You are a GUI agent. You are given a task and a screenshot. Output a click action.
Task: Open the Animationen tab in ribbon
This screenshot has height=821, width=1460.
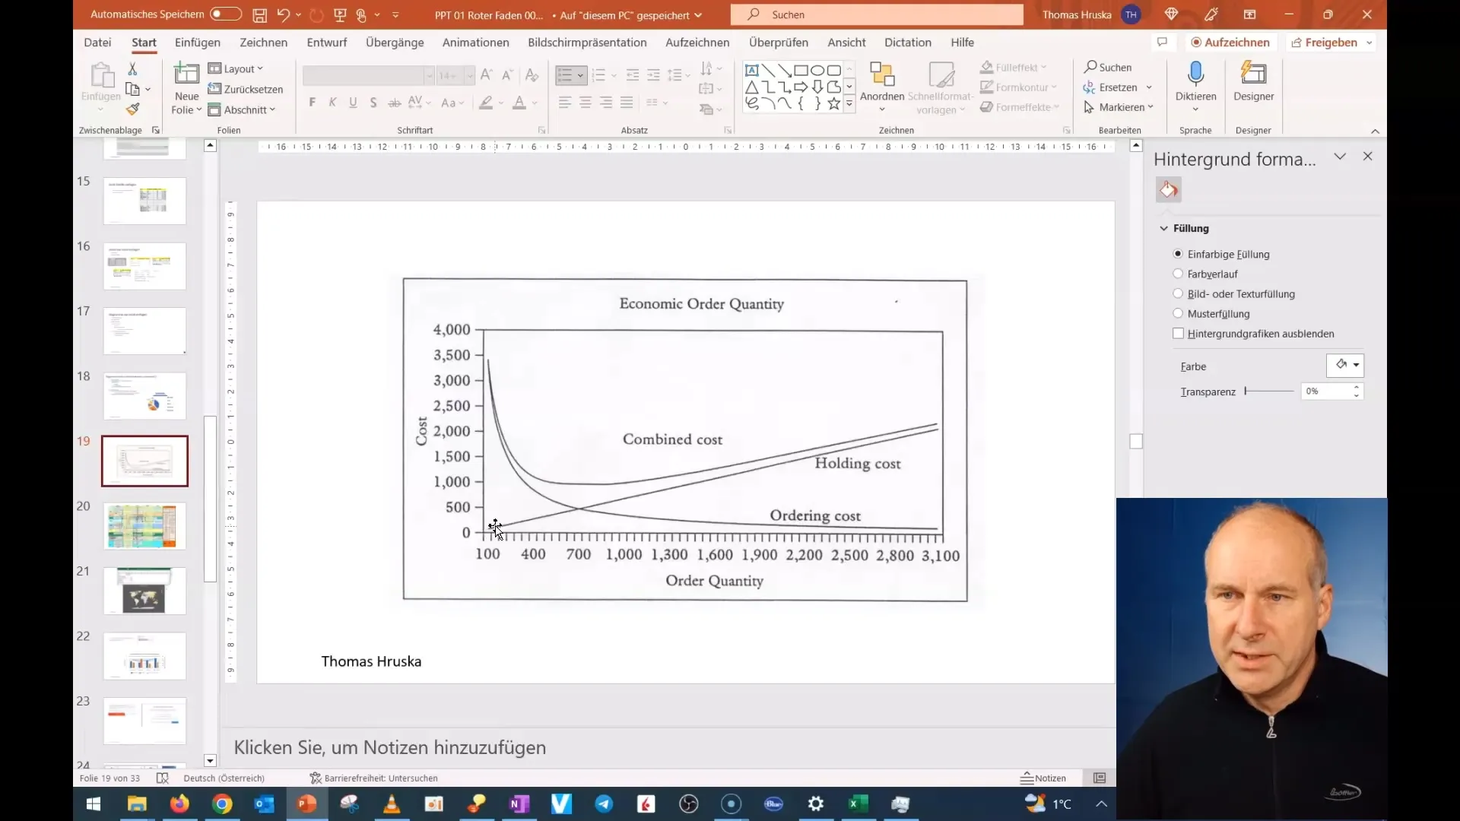475,42
